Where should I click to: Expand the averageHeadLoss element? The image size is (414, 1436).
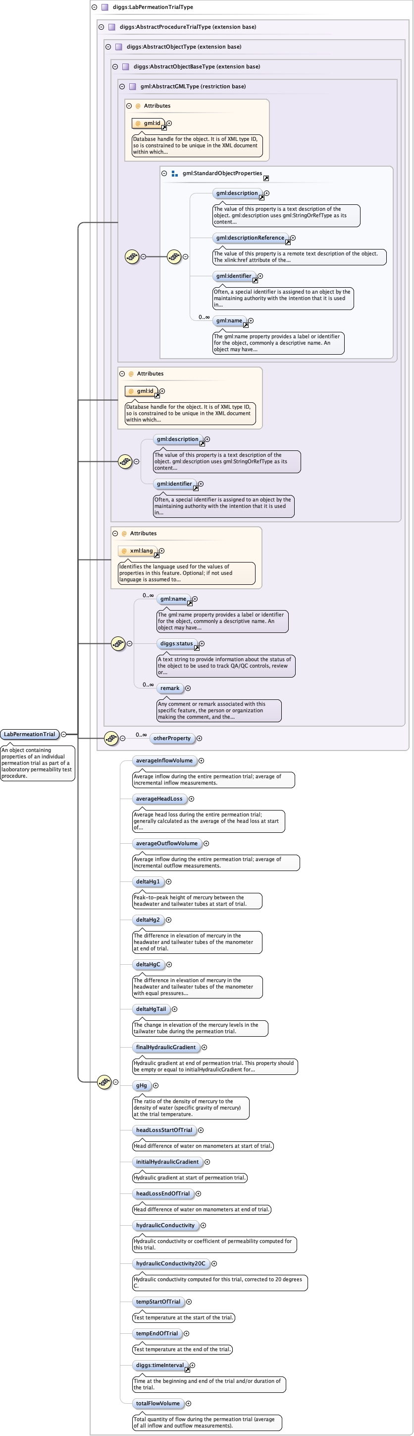pos(192,798)
